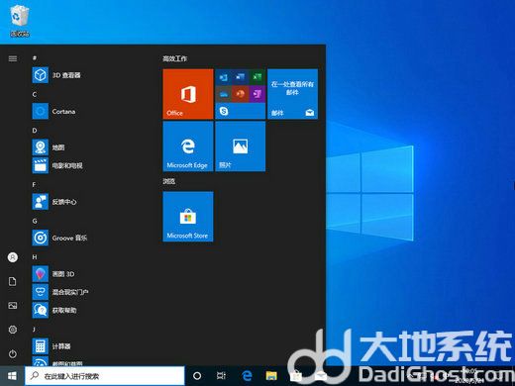This screenshot has height=386, width=515.
Task: Open the user account menu
Action: (x=13, y=257)
